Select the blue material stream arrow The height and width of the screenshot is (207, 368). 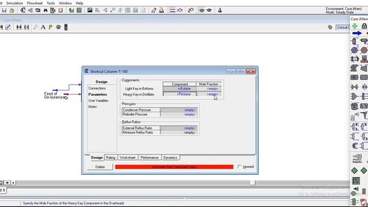[x=356, y=33]
